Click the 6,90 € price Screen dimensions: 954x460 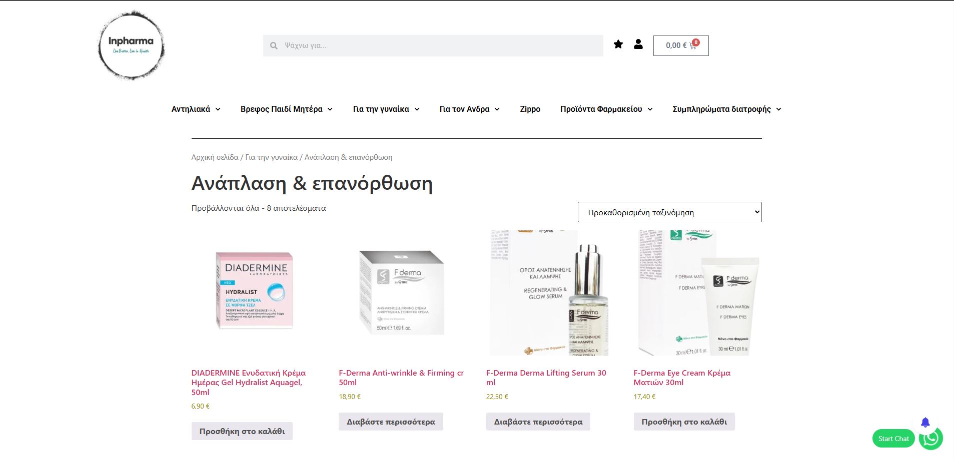tap(201, 406)
